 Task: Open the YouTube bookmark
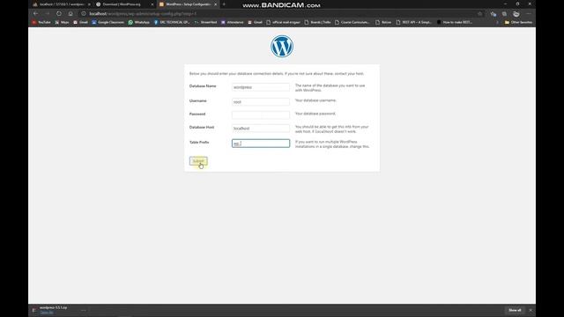pos(41,22)
